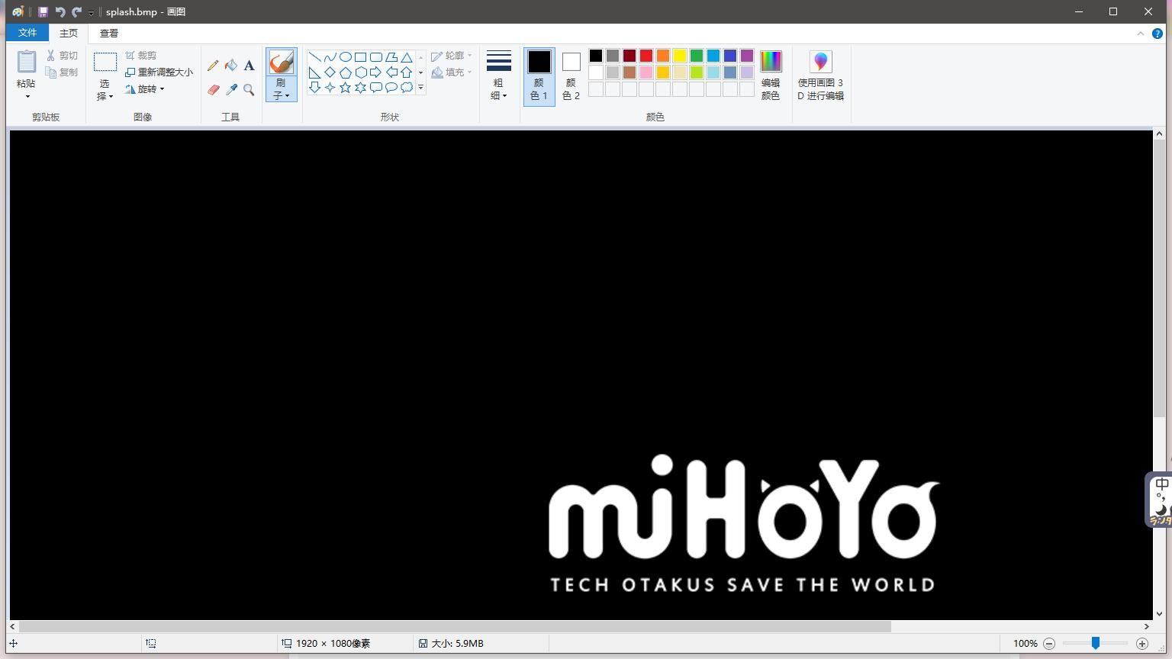This screenshot has width=1172, height=659.
Task: Choose the red color swatch
Action: (x=646, y=56)
